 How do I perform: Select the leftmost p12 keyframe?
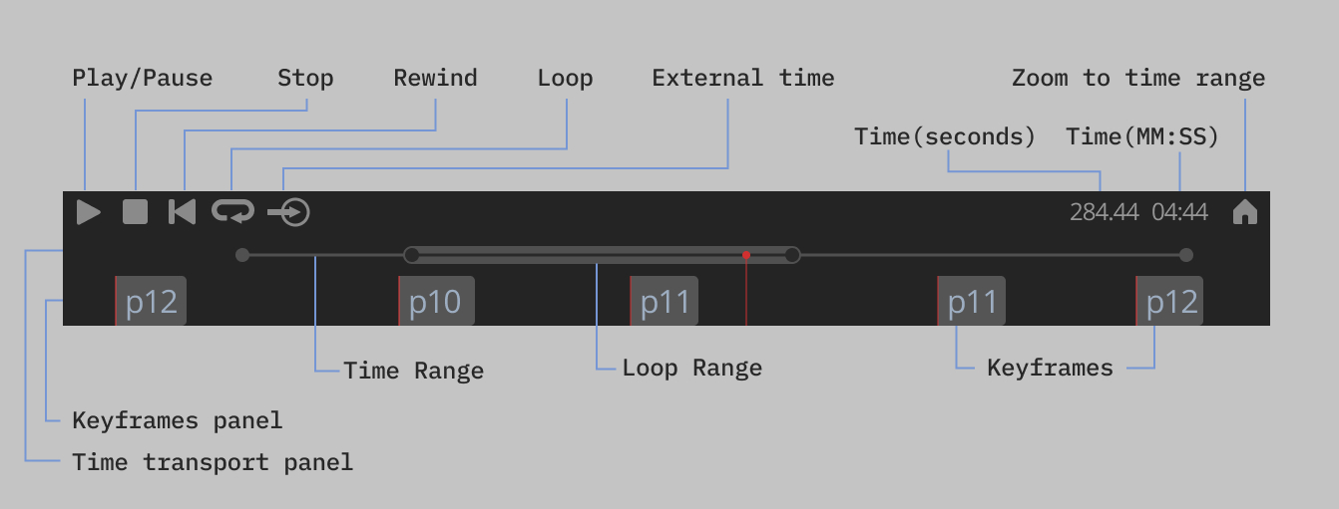(x=152, y=302)
